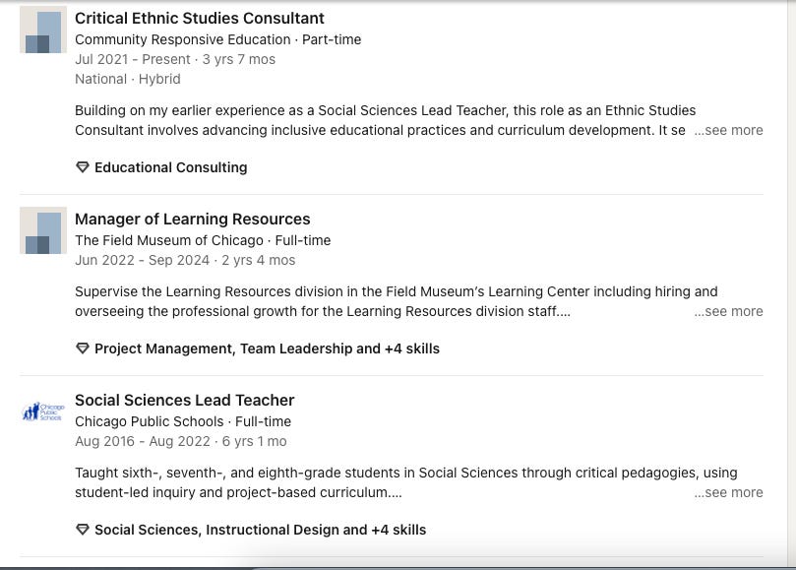Open The Field Museum of Chicago company name
Screen dimensions: 796x570
[x=169, y=240]
